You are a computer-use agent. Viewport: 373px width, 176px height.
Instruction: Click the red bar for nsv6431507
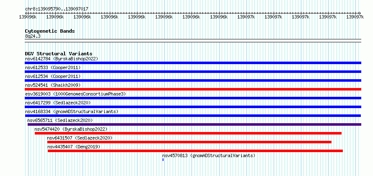pos(189,142)
